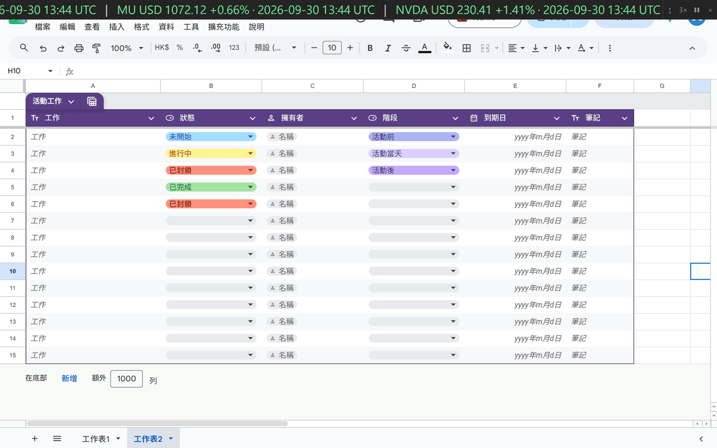Open the 階段 column header dropdown
Viewport: 717px width, 448px height.
pos(455,118)
